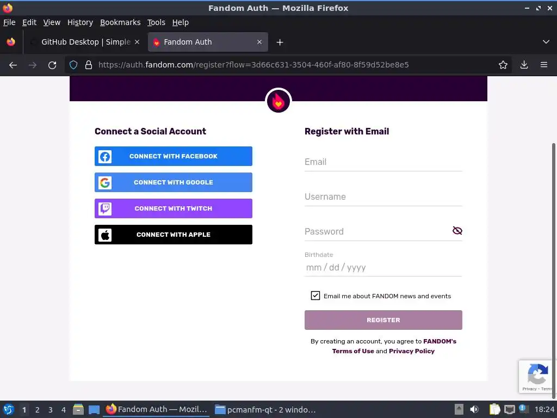Click the Facebook logo icon

tap(105, 156)
